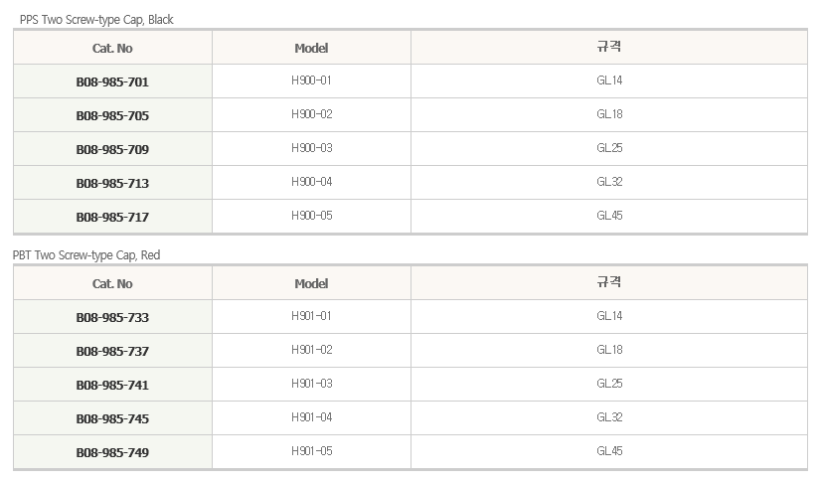Select the B08-985-741 entry
Viewport: 823px width, 485px height.
click(112, 385)
